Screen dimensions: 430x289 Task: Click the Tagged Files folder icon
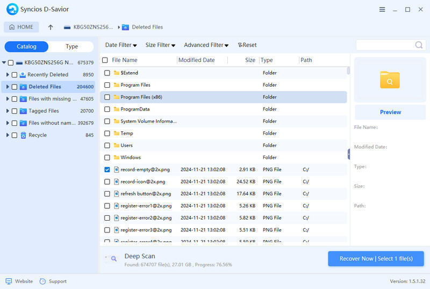coord(23,111)
